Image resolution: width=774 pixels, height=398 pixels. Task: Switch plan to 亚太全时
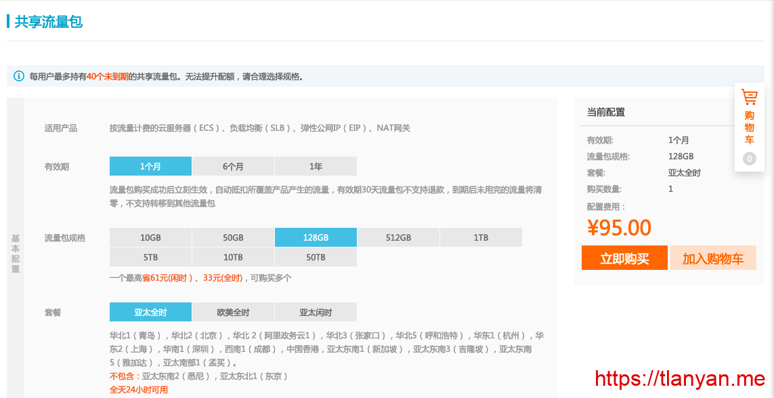pos(150,312)
